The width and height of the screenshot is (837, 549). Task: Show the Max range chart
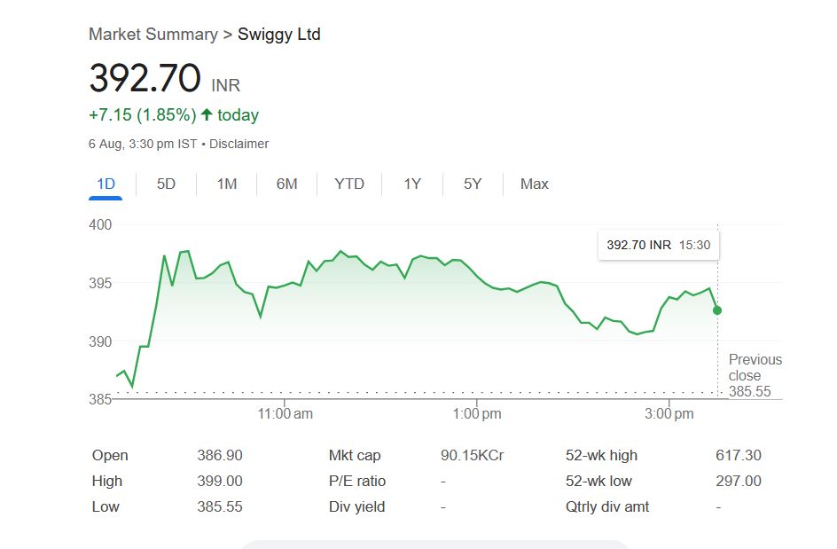pyautogui.click(x=534, y=184)
